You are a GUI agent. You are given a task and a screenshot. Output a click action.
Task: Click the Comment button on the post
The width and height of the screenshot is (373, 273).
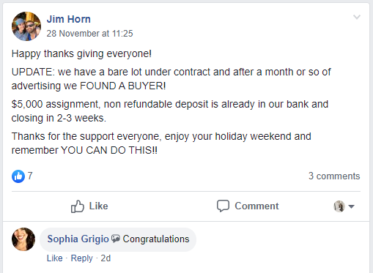[248, 206]
